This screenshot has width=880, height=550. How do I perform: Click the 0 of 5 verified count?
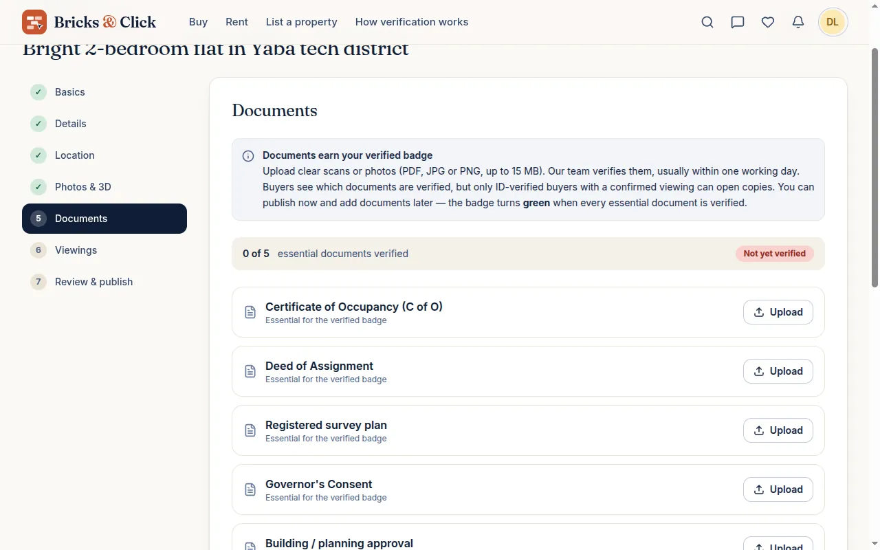[x=256, y=254]
